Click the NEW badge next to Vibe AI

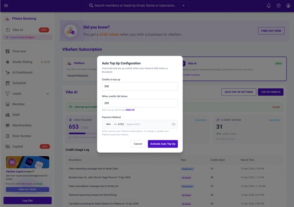tap(44, 30)
